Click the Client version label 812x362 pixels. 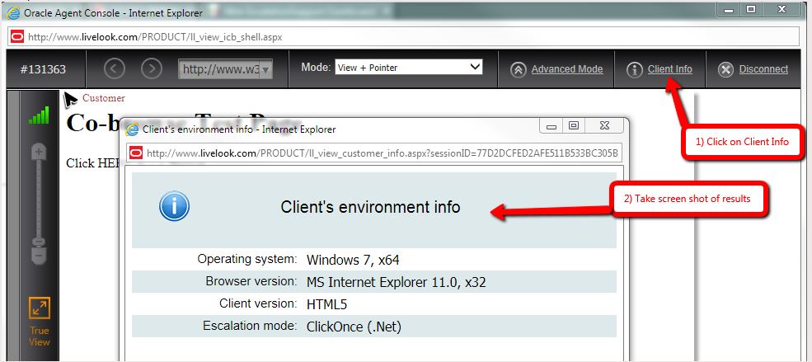258,303
